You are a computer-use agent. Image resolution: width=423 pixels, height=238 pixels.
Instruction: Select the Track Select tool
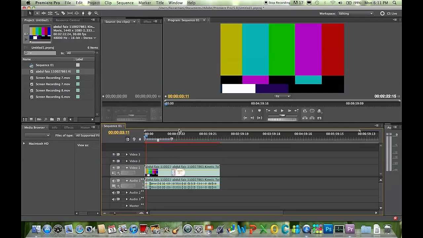click(x=37, y=13)
